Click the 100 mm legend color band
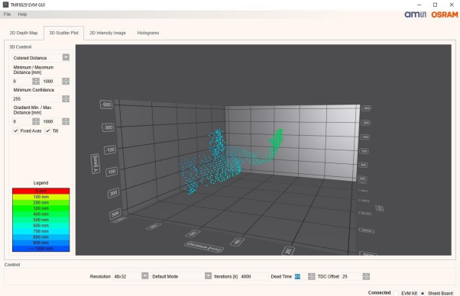The width and height of the screenshot is (460, 296). pyautogui.click(x=40, y=197)
